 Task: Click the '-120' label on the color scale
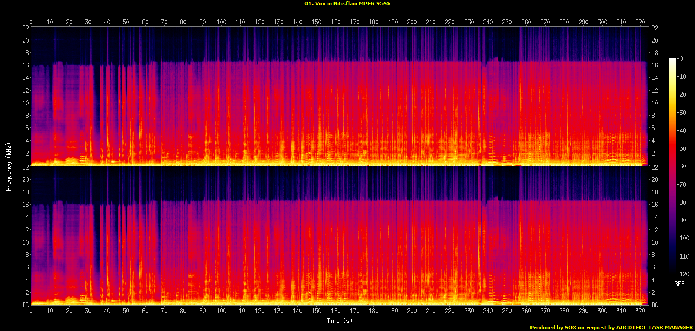pos(682,274)
